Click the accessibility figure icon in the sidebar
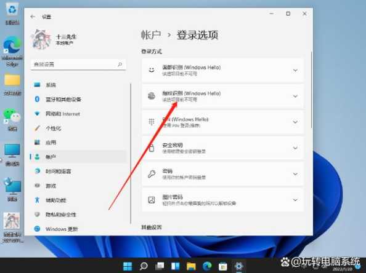Screen dimensions: 366x273 [37, 200]
